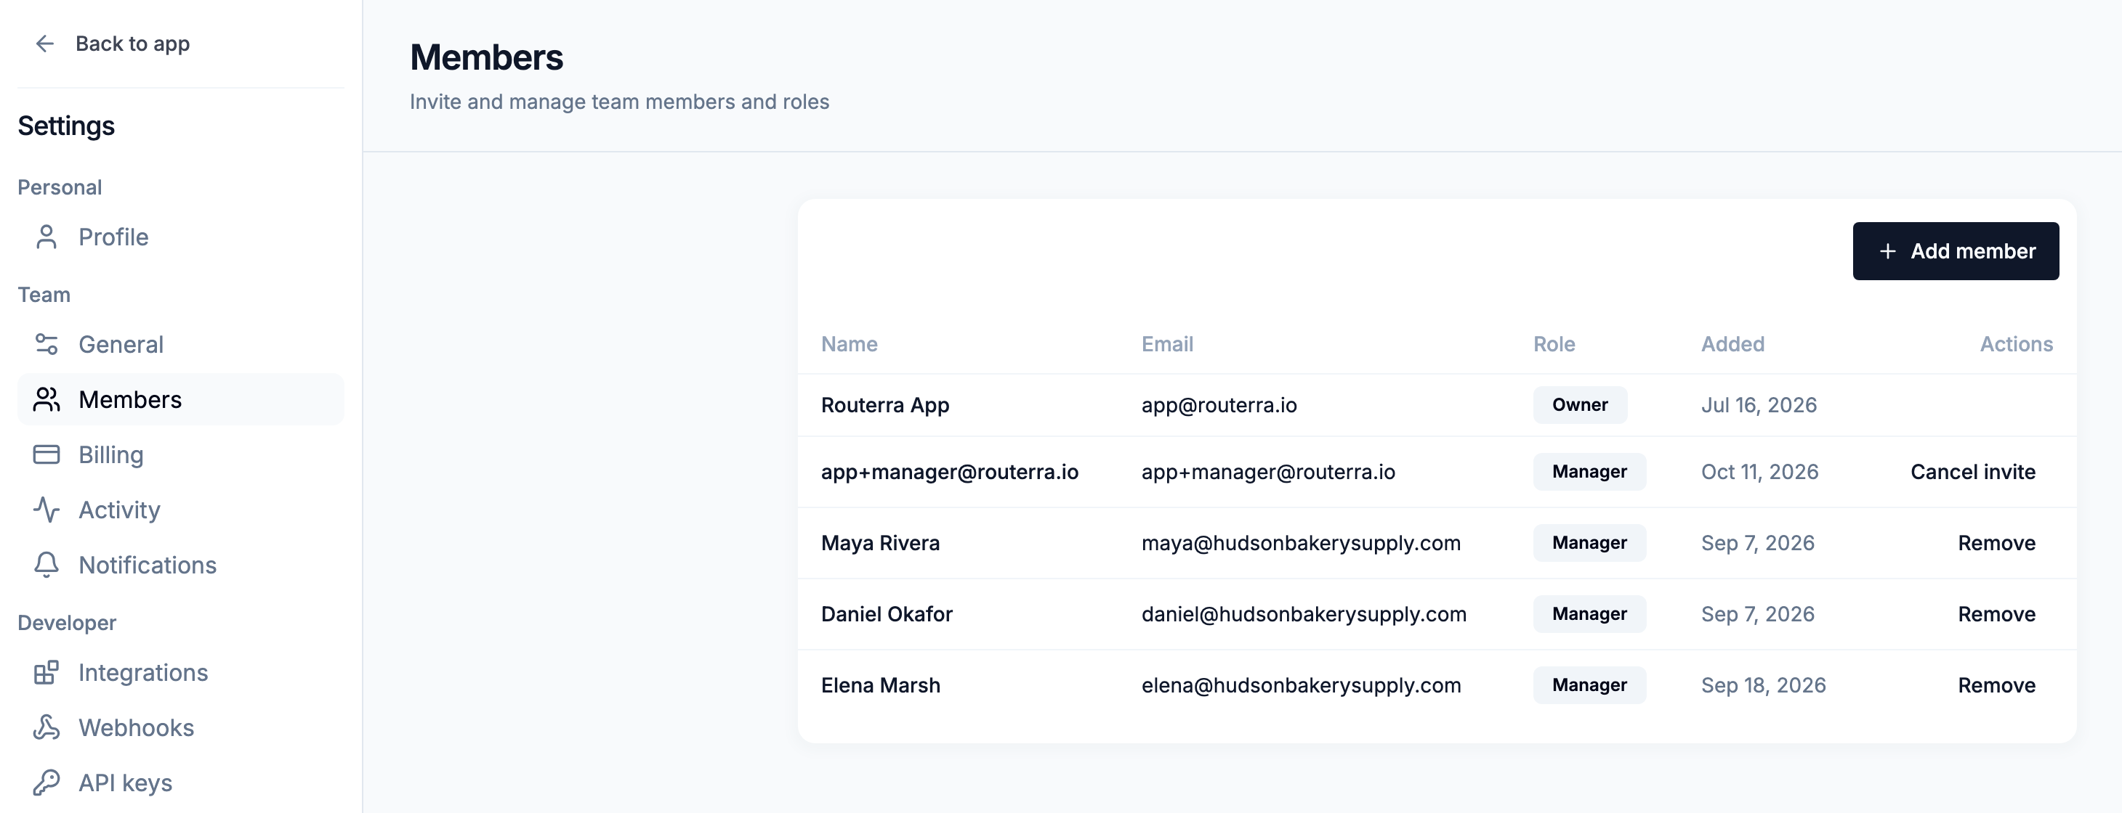
Task: Open Integrations under Developer
Action: (180, 672)
